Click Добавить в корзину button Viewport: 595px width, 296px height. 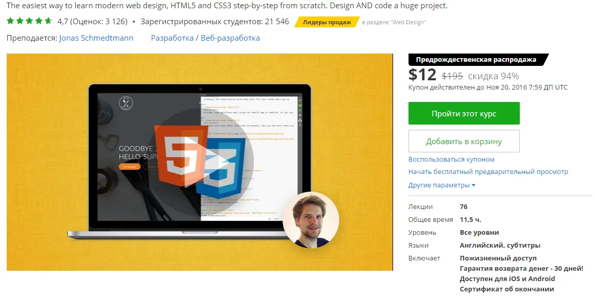click(x=464, y=141)
